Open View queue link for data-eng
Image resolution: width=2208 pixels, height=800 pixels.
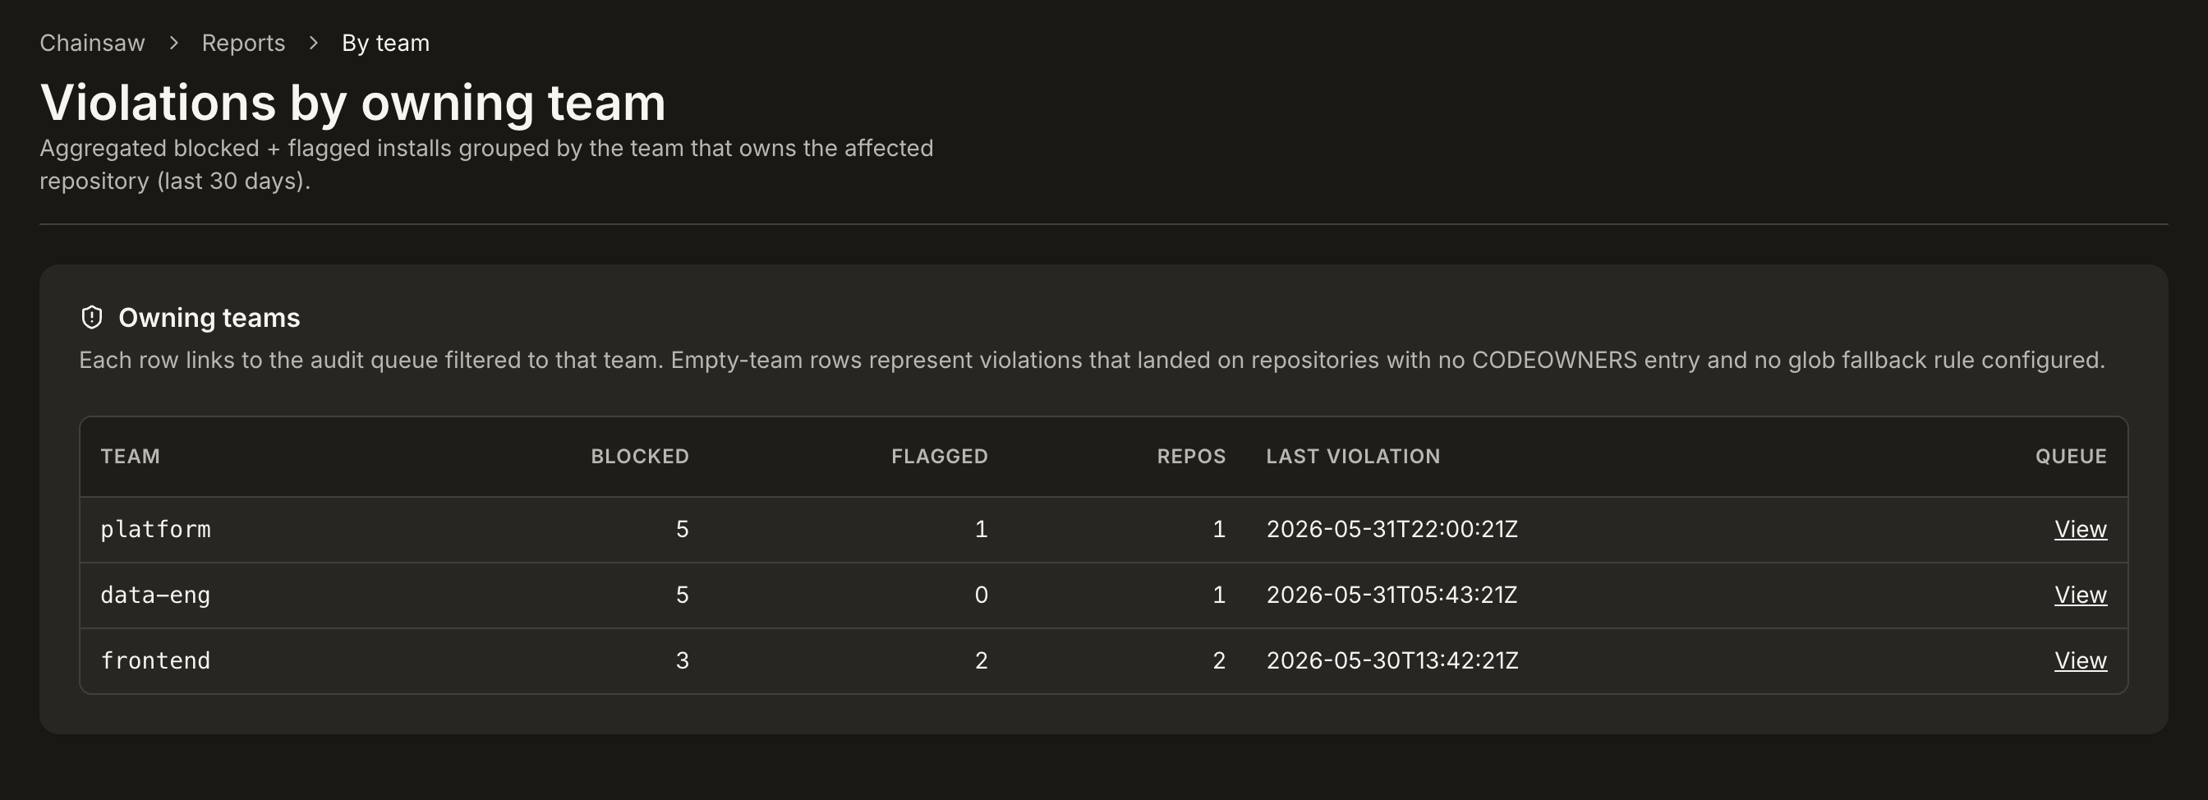click(2081, 595)
